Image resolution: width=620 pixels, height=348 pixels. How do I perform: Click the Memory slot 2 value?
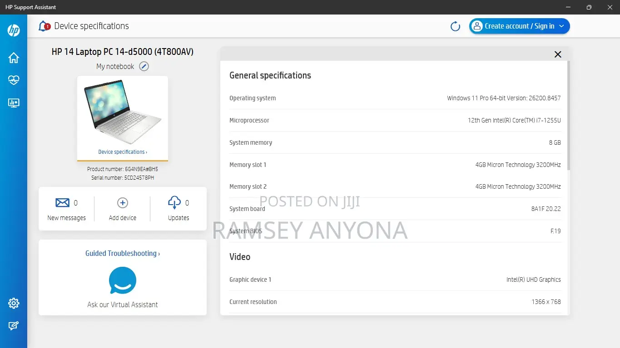(x=518, y=186)
